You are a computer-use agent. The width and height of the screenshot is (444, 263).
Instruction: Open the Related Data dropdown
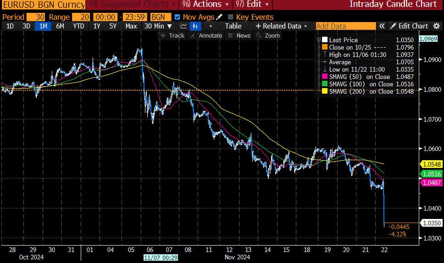coord(281,26)
